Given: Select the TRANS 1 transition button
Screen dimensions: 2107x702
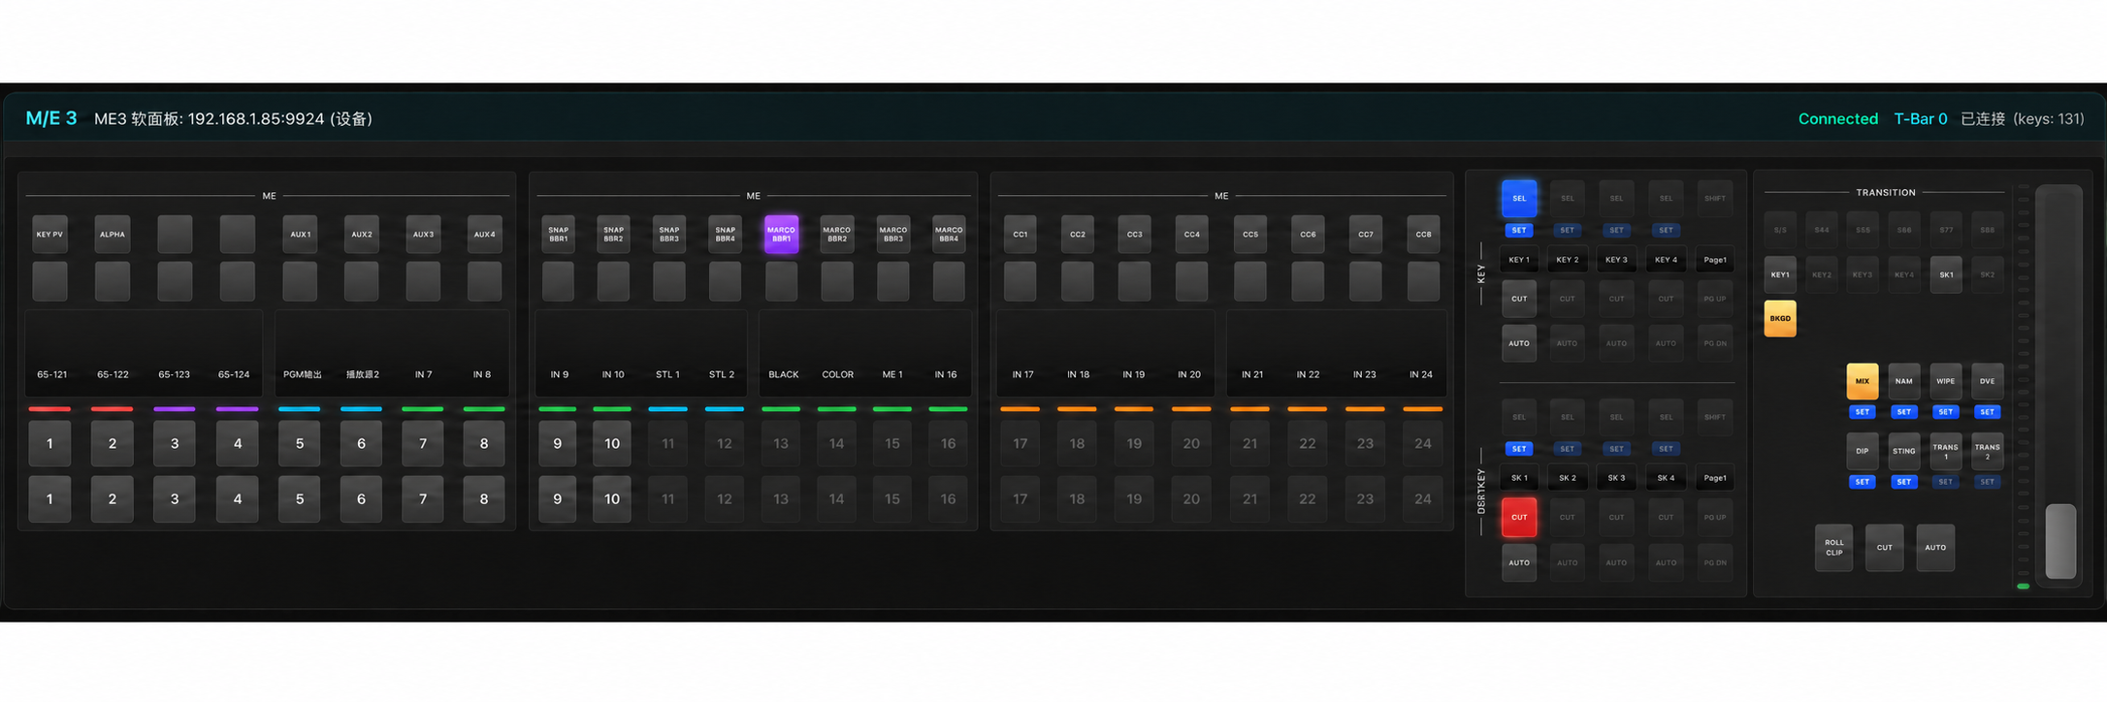Looking at the screenshot, I should [1946, 451].
